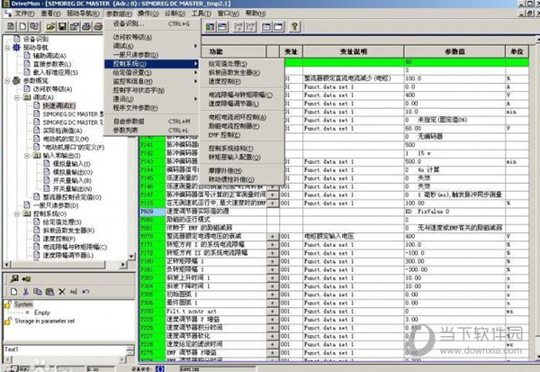Click the 驱动导航 gear icon in tree
Screen dimensions: 540x372
16,47
